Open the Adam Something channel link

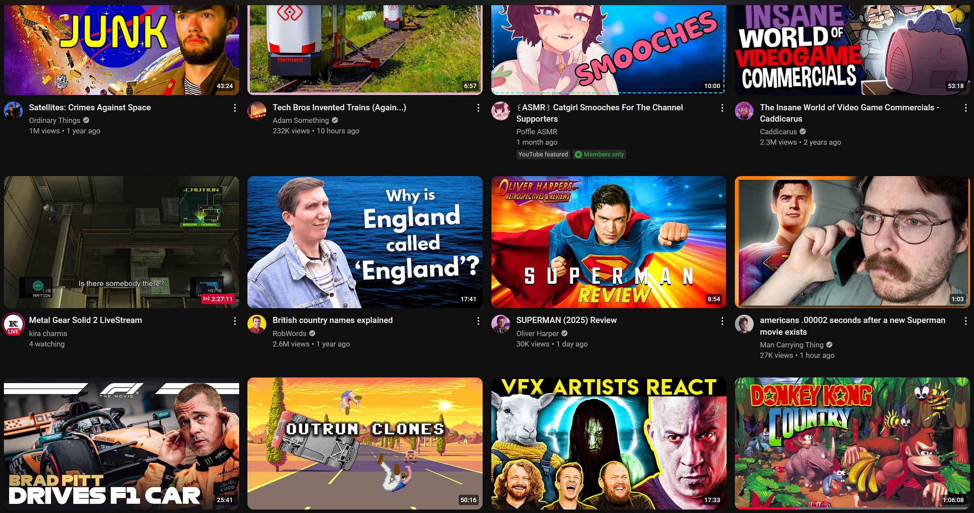301,120
